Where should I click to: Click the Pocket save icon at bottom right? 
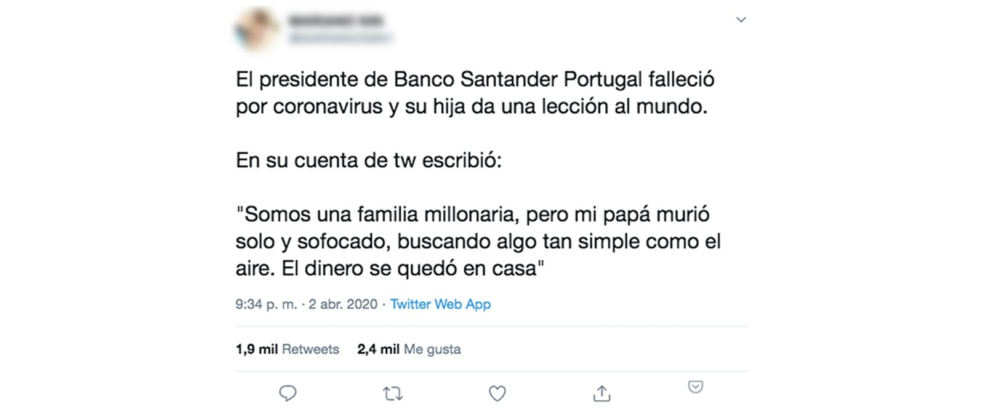pyautogui.click(x=695, y=387)
